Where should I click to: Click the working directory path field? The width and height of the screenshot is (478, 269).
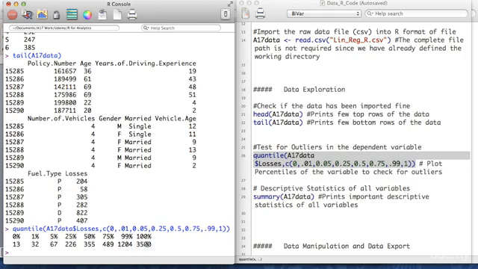click(x=64, y=28)
